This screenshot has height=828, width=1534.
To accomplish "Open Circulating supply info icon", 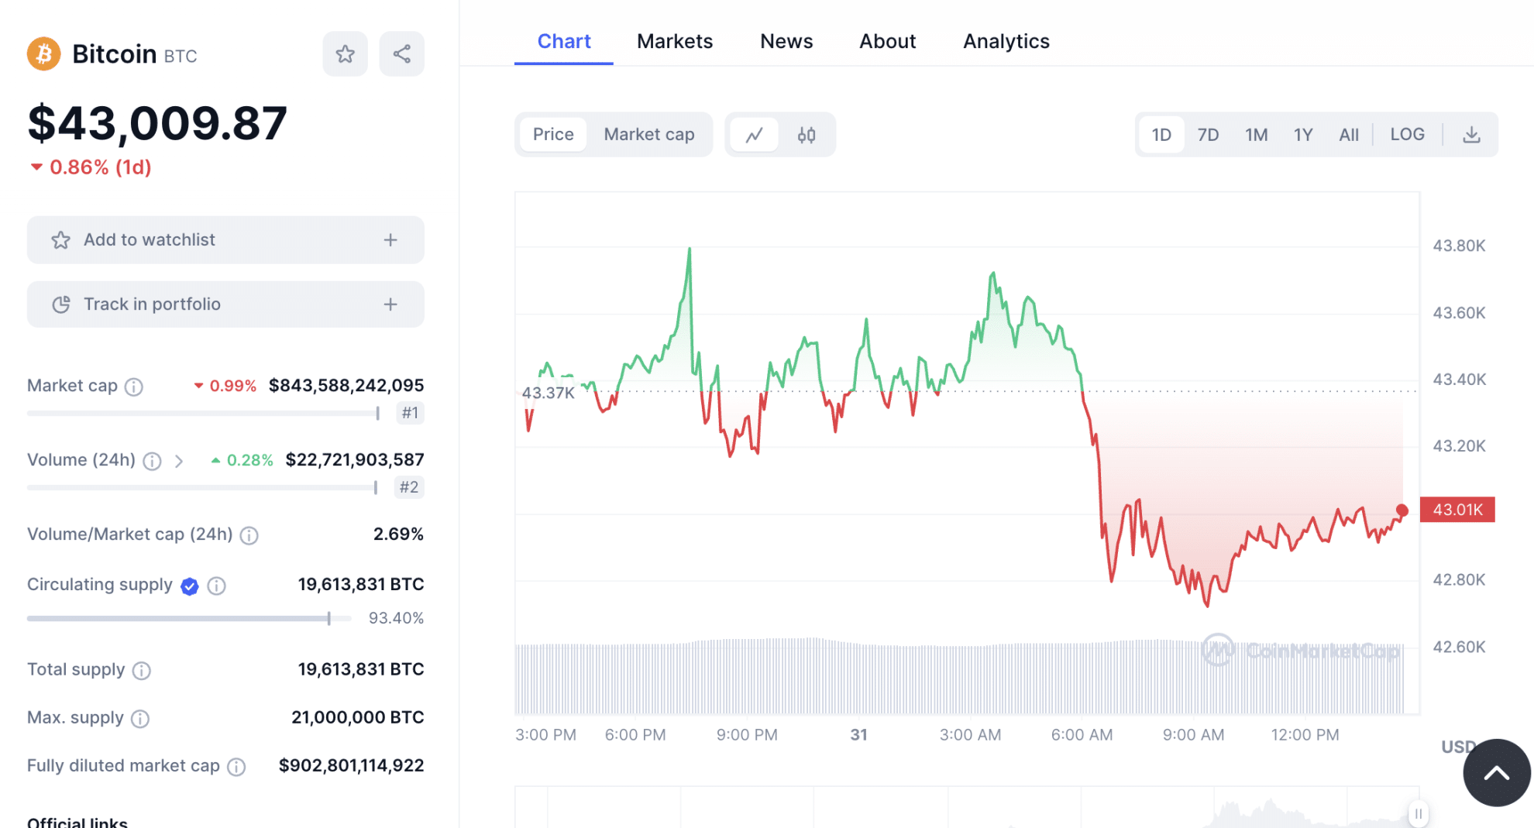I will (x=217, y=586).
